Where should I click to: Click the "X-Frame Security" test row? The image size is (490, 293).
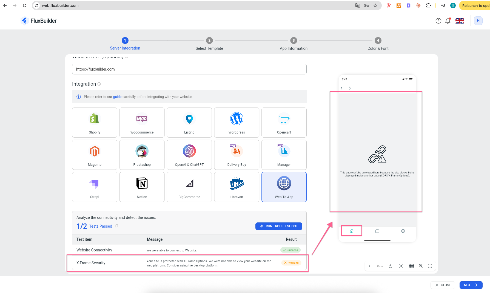[189, 263]
